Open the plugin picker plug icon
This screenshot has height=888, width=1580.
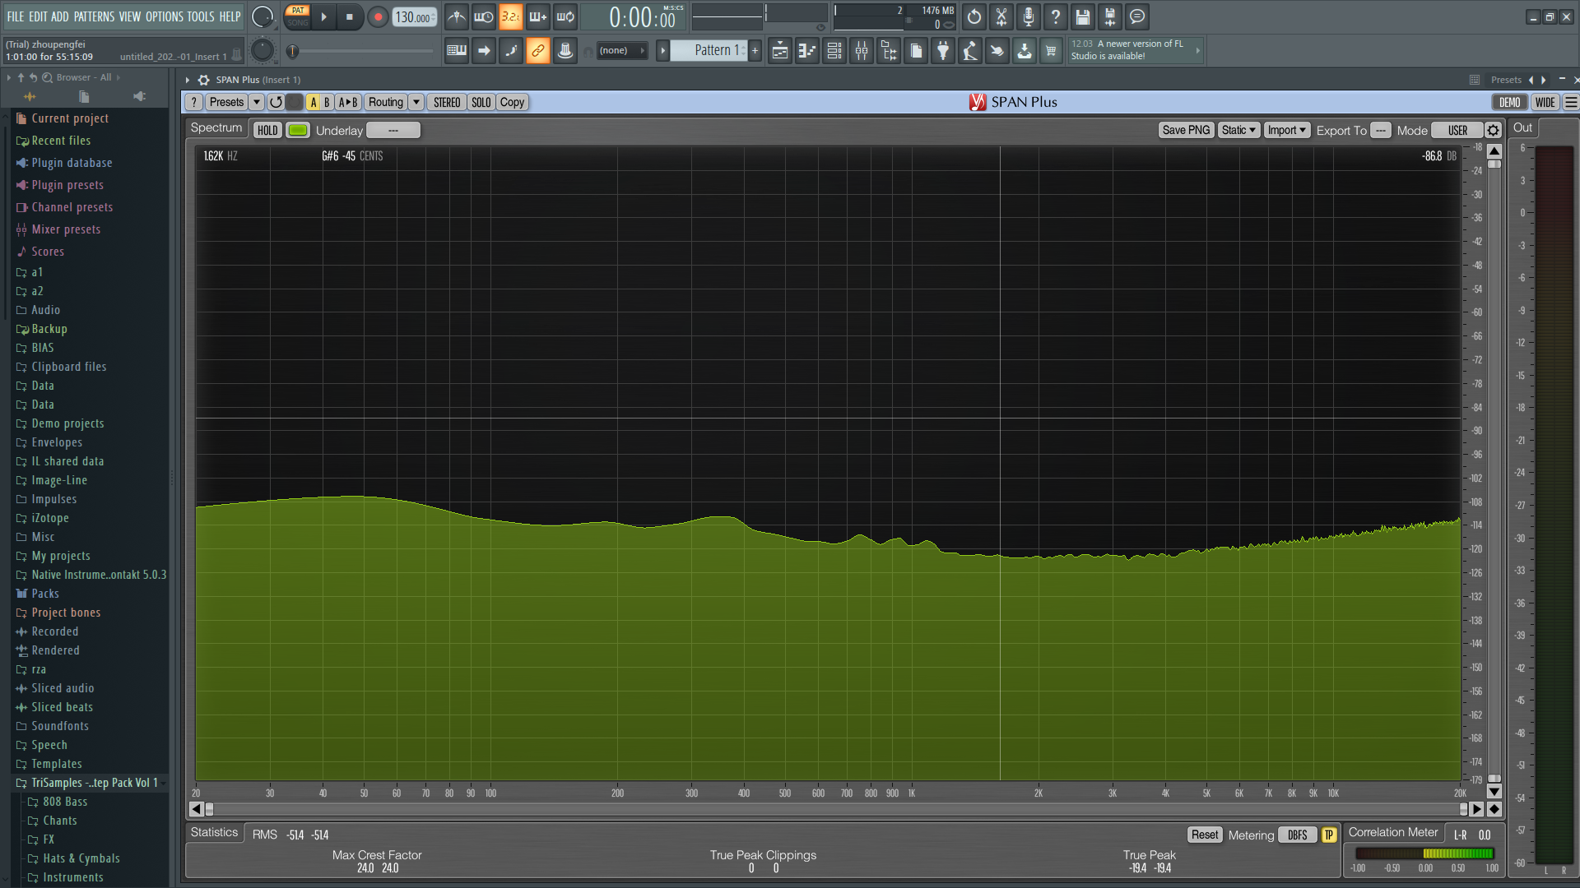[x=943, y=51]
